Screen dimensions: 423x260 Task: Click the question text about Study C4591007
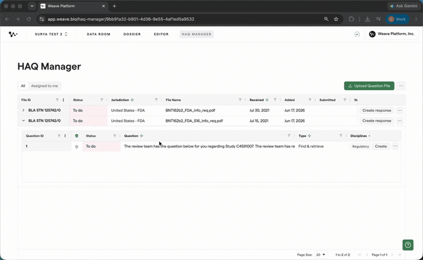tap(210, 146)
